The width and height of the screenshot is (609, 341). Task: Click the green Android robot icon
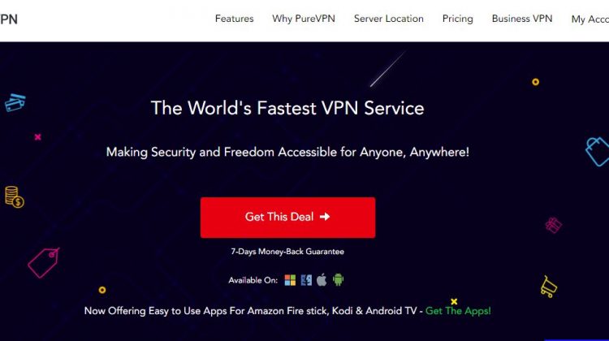click(x=338, y=279)
